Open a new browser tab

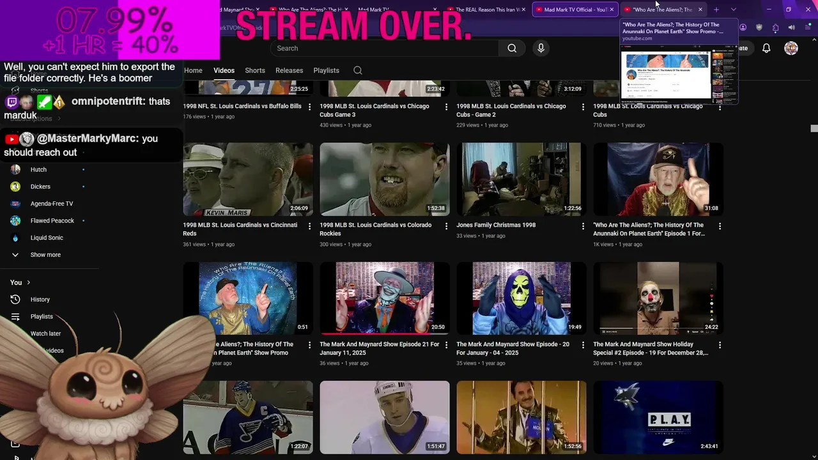(716, 10)
